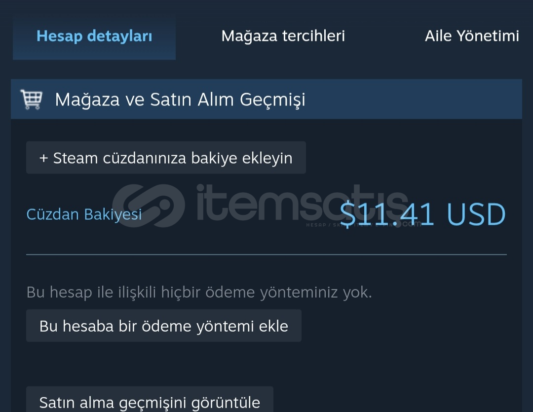The image size is (533, 412).
Task: Add funds via Steam cüzdanınıza bakiye ekleyin
Action: [166, 158]
